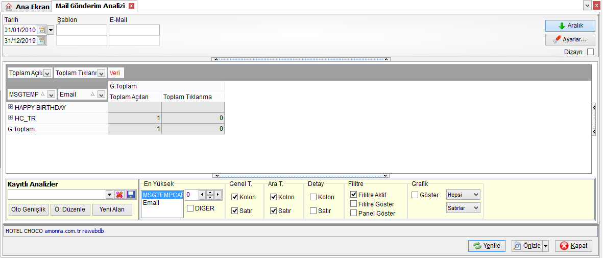Click Yeni Alan button
The image size is (603, 258).
tap(112, 209)
